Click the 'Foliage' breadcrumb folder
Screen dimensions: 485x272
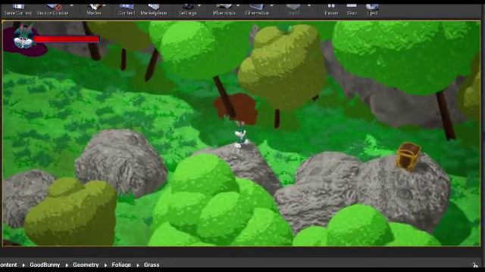point(121,265)
